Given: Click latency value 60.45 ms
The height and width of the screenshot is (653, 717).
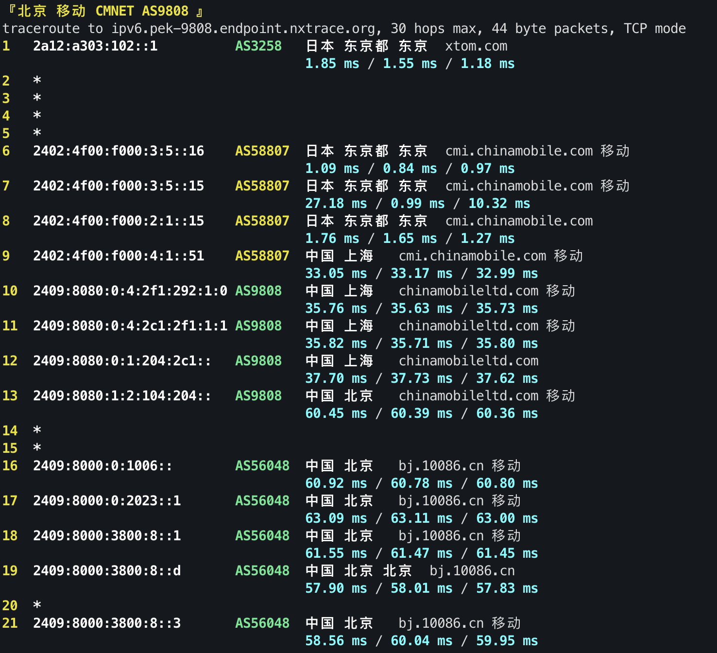Looking at the screenshot, I should click(336, 413).
